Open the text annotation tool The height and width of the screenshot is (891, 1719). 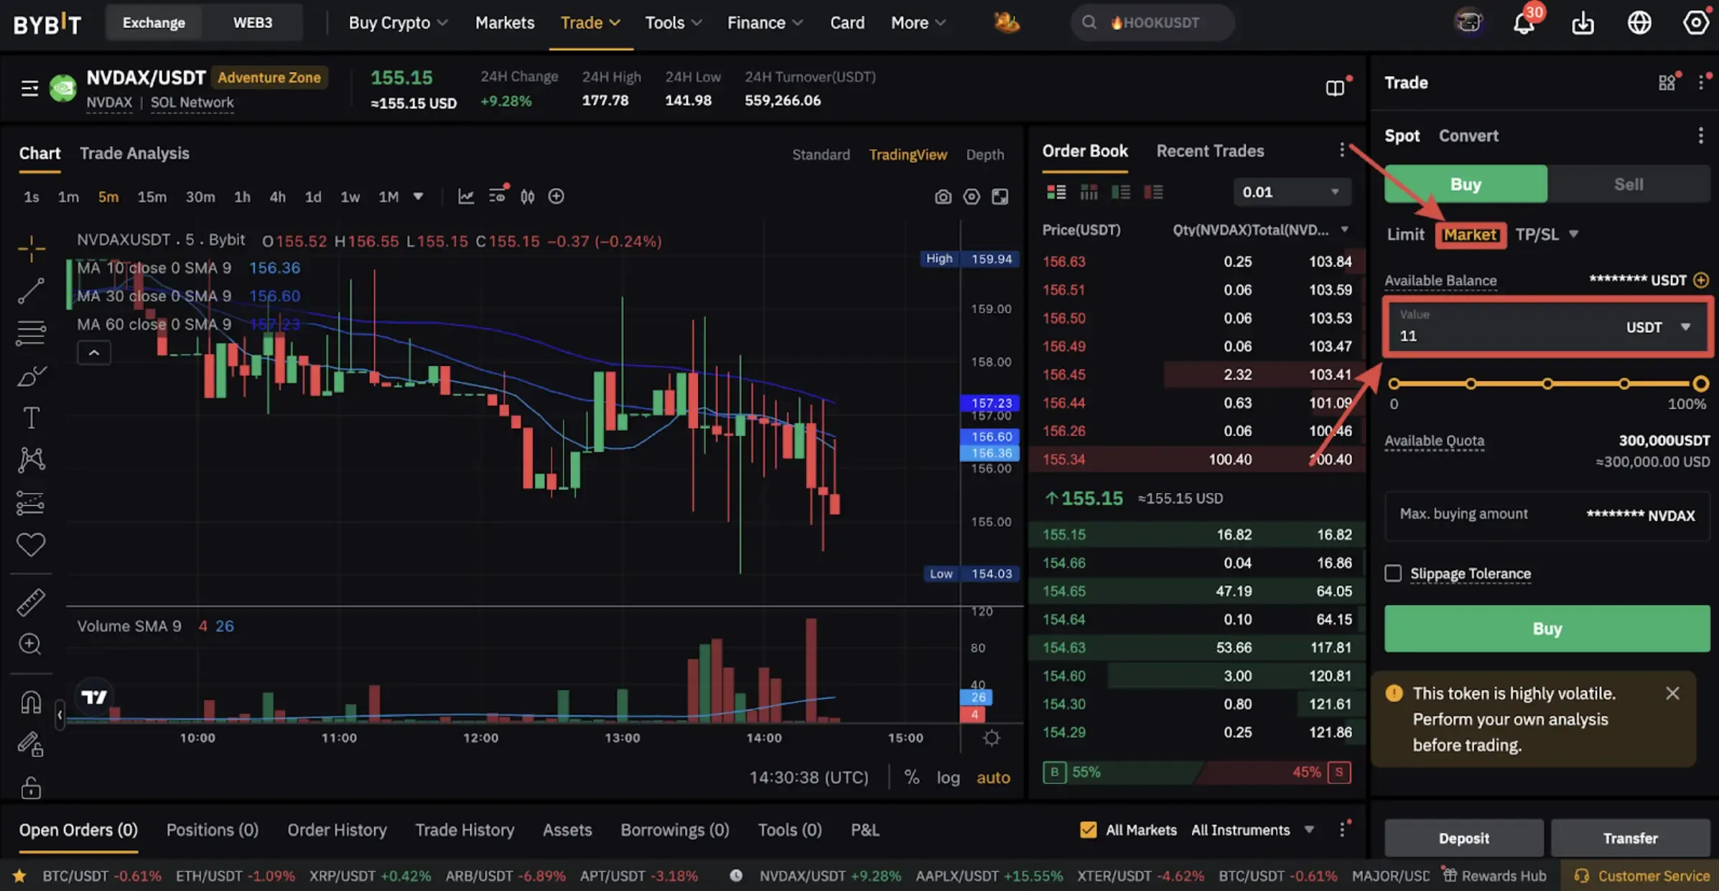tap(32, 417)
